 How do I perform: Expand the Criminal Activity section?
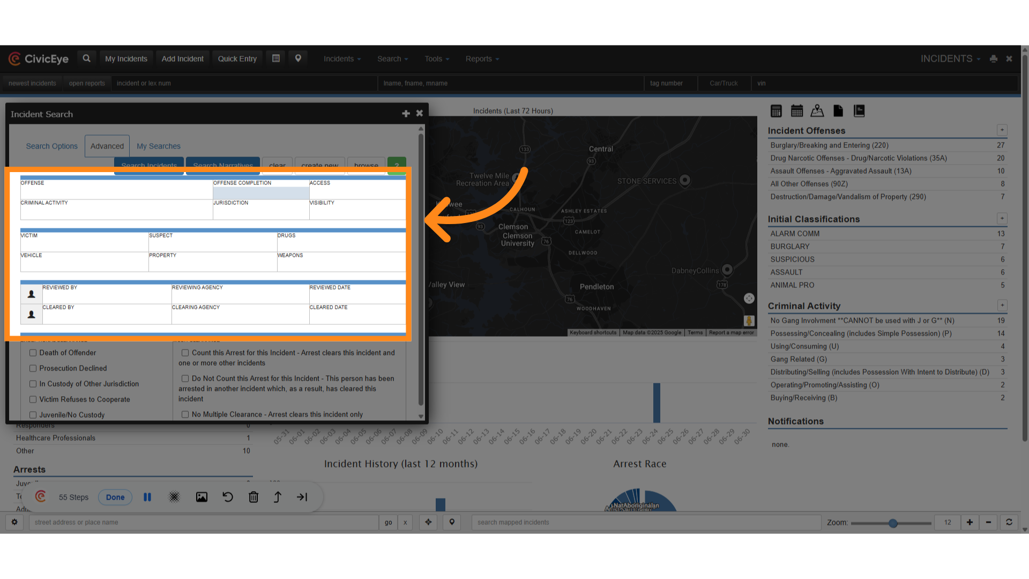point(1002,306)
